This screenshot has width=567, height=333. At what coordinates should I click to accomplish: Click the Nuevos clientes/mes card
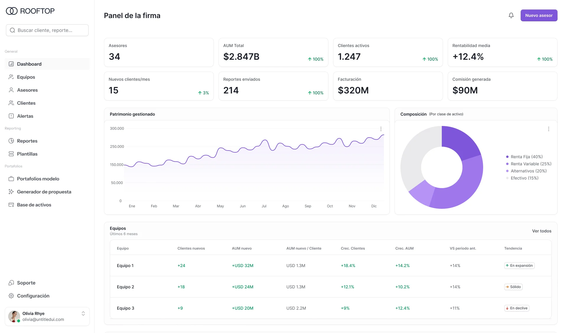coord(159,86)
